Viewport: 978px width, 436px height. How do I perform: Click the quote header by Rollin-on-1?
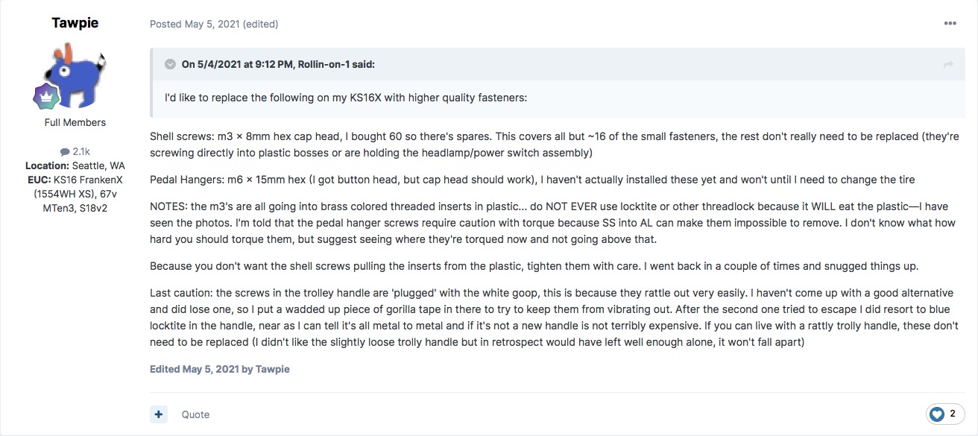point(278,64)
